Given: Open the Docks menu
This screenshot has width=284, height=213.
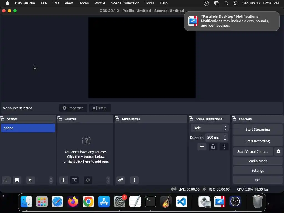Looking at the screenshot, I should [x=84, y=3].
